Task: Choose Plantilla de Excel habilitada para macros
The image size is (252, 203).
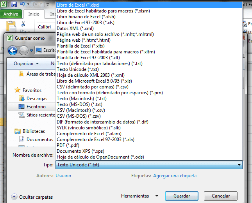Action: (x=149, y=52)
